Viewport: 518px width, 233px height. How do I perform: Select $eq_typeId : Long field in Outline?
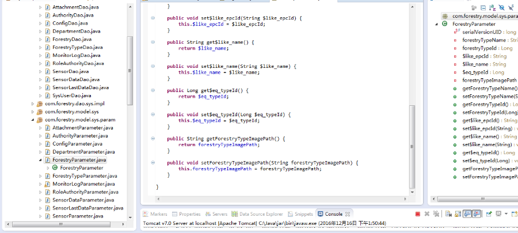pos(483,72)
